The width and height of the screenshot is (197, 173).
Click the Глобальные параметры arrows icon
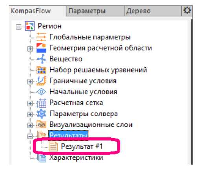coord(41,37)
